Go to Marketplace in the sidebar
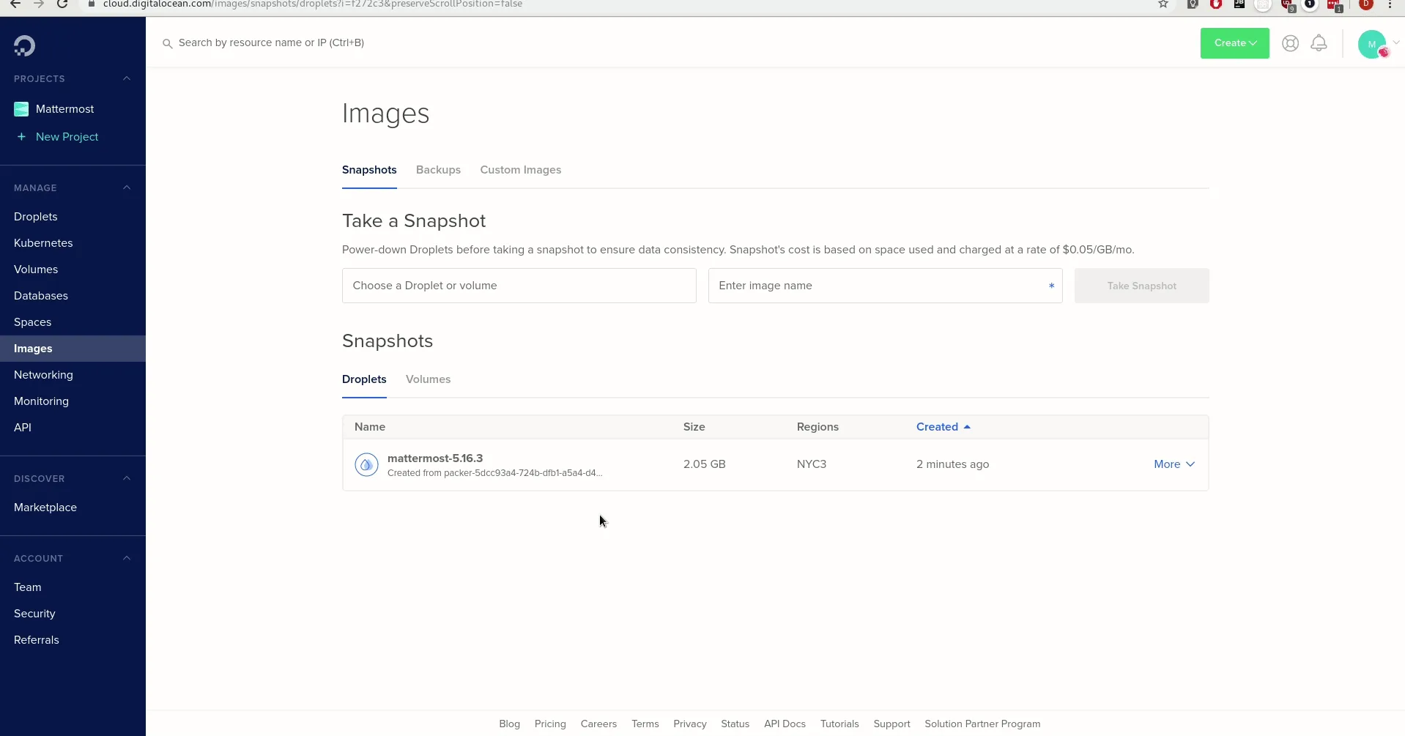The width and height of the screenshot is (1405, 736). pyautogui.click(x=45, y=508)
